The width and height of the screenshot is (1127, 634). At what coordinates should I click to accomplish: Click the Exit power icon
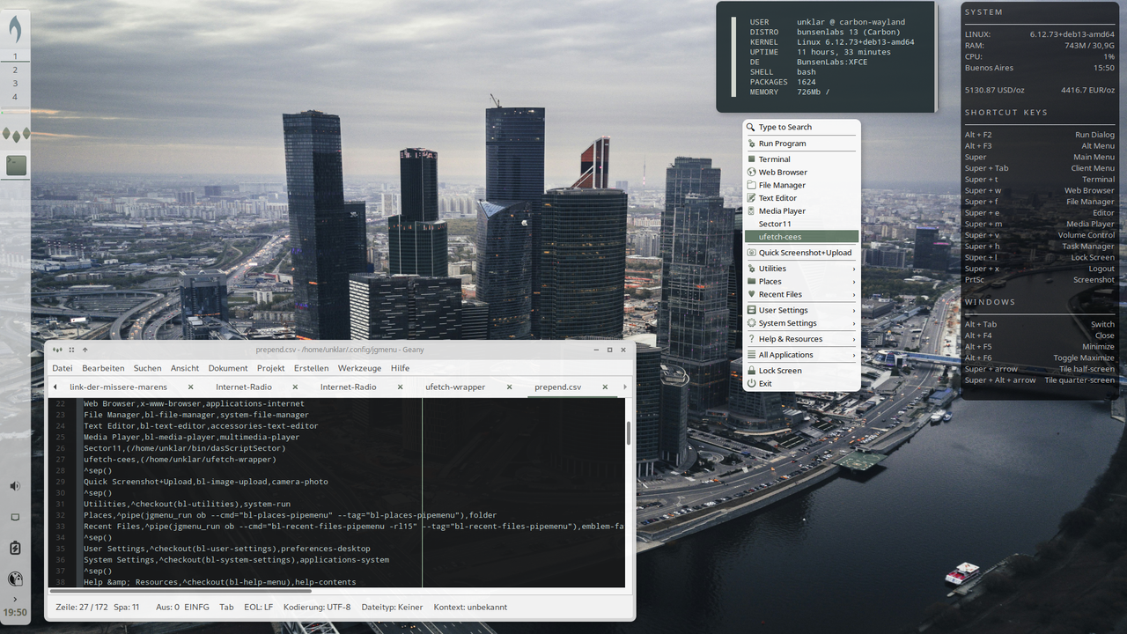point(751,383)
